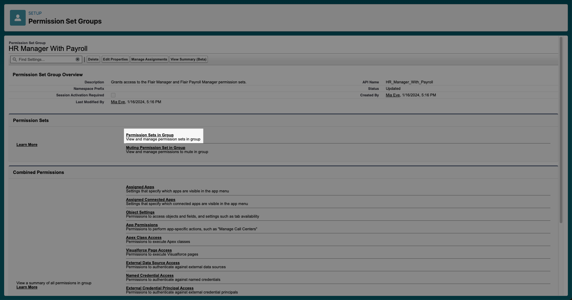Type in the Find Settings field

(46, 59)
